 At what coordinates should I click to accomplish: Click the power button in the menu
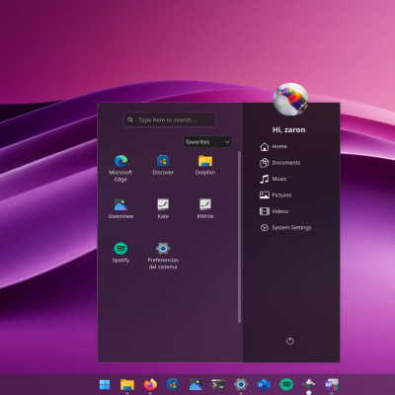pos(289,341)
